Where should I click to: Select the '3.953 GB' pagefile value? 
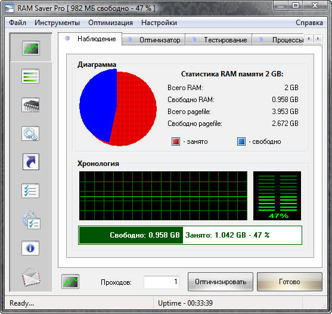coord(285,112)
